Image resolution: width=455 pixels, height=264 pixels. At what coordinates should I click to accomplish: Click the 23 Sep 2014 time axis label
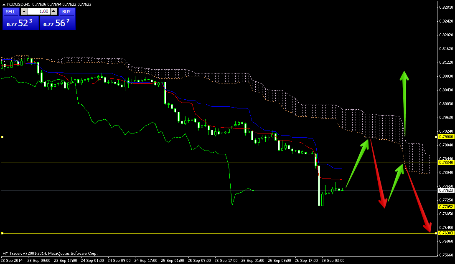point(12,261)
